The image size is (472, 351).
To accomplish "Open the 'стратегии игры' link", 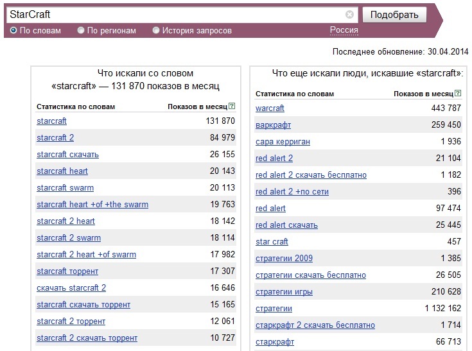I will 284,292.
